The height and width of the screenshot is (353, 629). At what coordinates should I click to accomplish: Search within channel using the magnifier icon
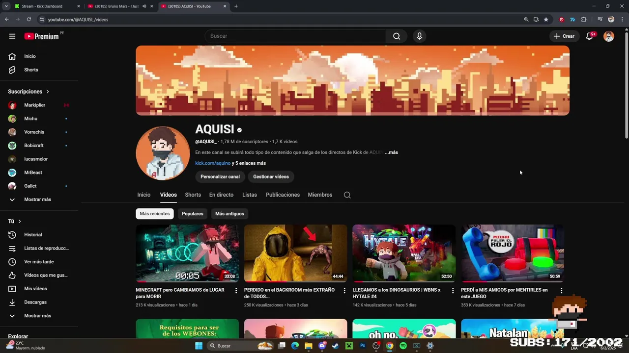(x=347, y=195)
